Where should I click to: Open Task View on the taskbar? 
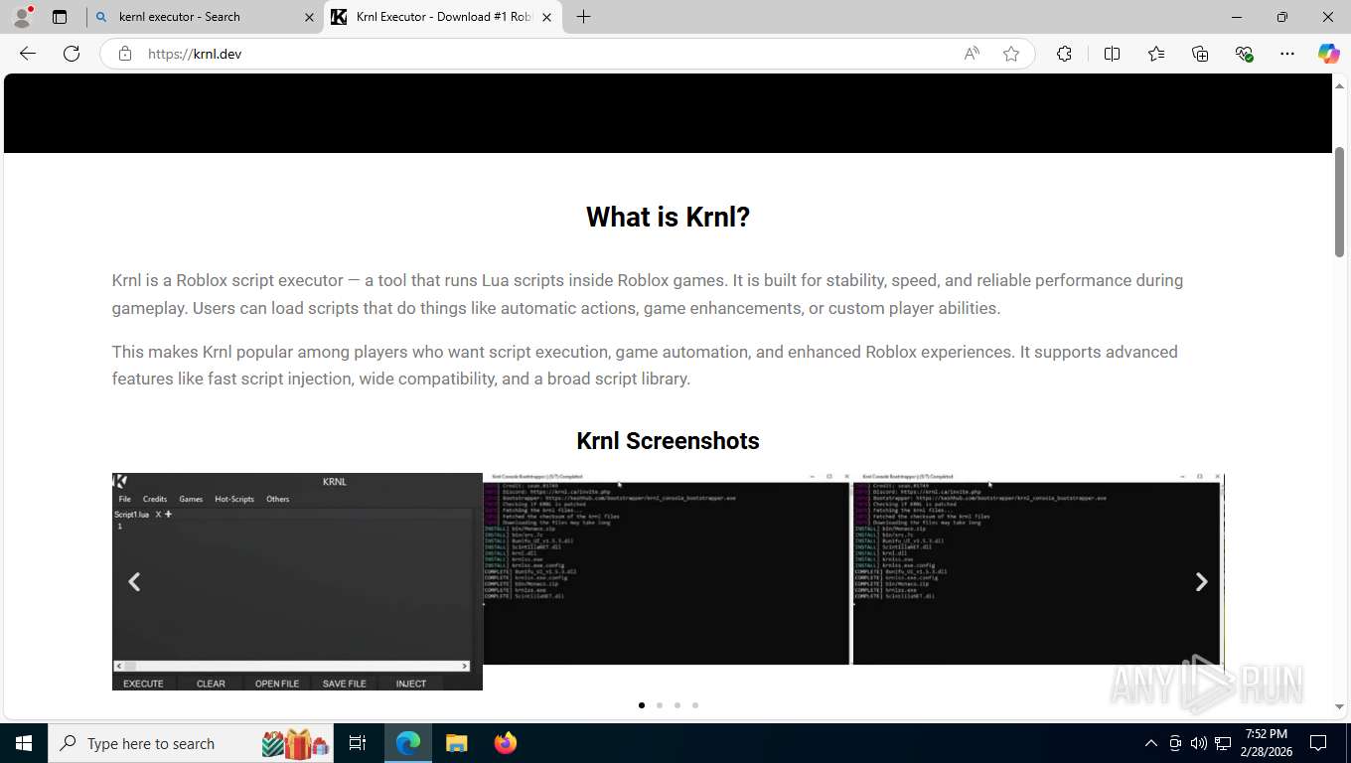click(x=358, y=743)
